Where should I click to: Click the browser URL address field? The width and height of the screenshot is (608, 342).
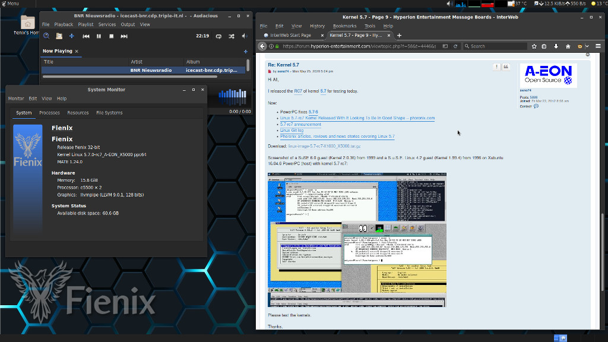(x=359, y=46)
